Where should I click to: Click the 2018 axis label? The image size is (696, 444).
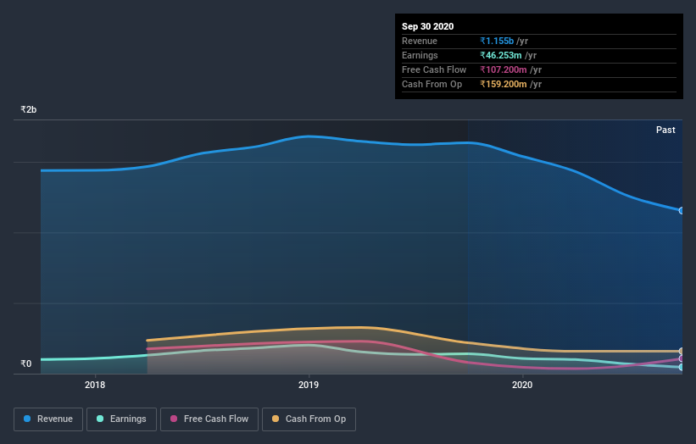pyautogui.click(x=95, y=385)
